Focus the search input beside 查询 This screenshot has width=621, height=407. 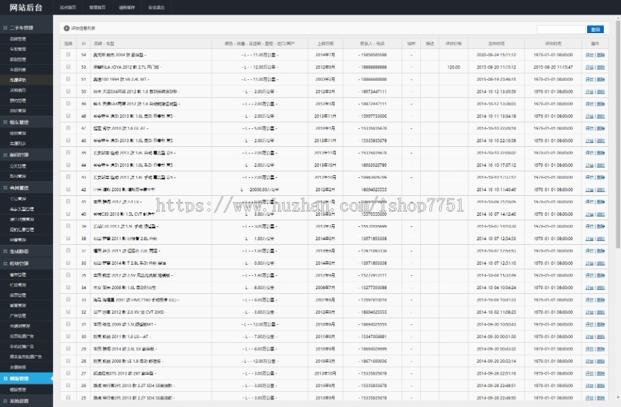(561, 29)
